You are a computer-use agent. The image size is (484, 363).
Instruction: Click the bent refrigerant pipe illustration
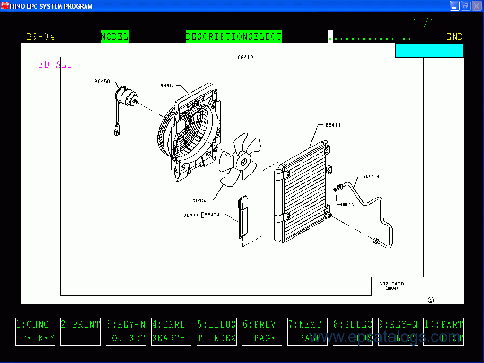tap(365, 216)
